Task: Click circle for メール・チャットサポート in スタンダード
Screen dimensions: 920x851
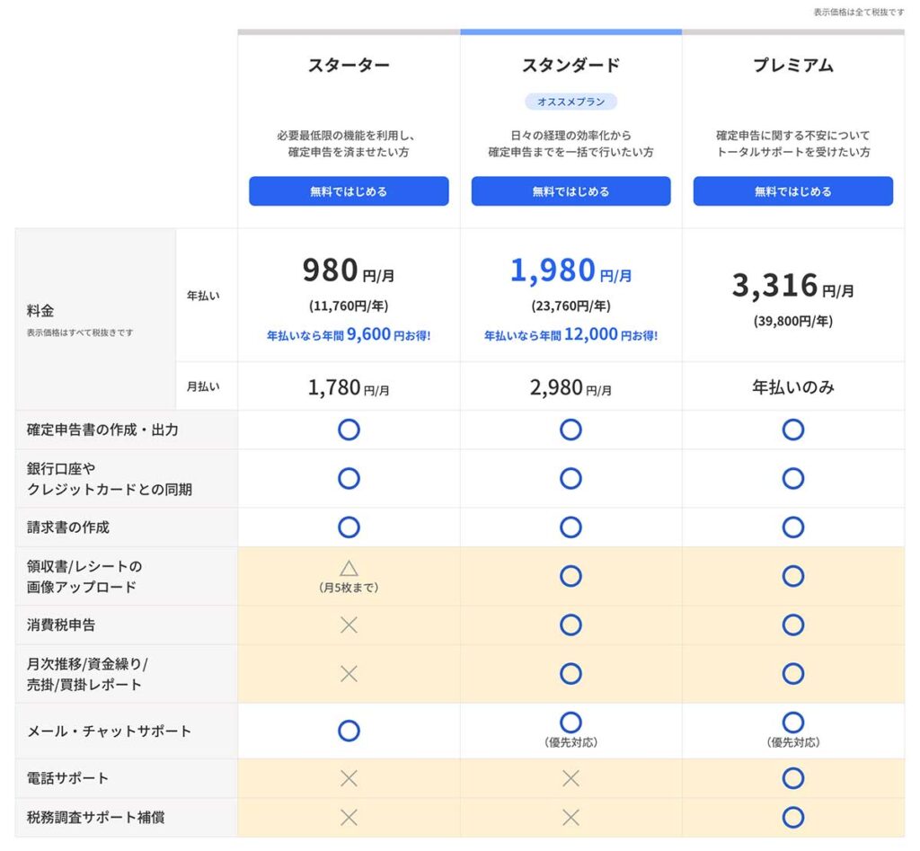Action: click(x=571, y=722)
